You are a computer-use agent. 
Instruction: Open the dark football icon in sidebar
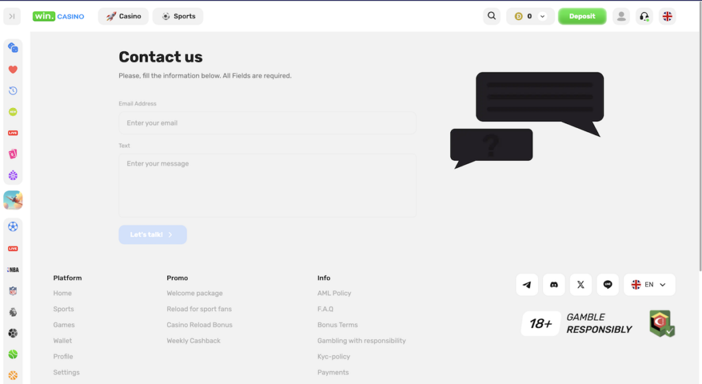pos(13,333)
